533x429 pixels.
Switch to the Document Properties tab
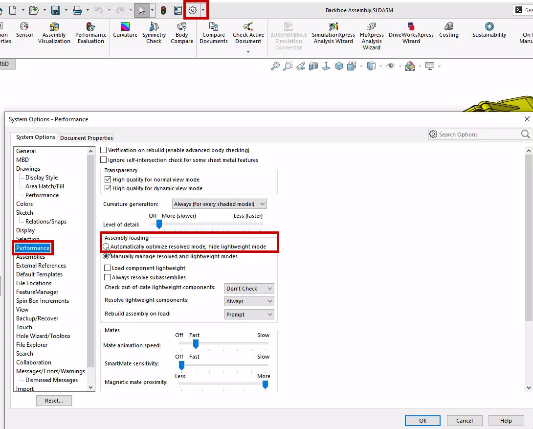(x=86, y=137)
